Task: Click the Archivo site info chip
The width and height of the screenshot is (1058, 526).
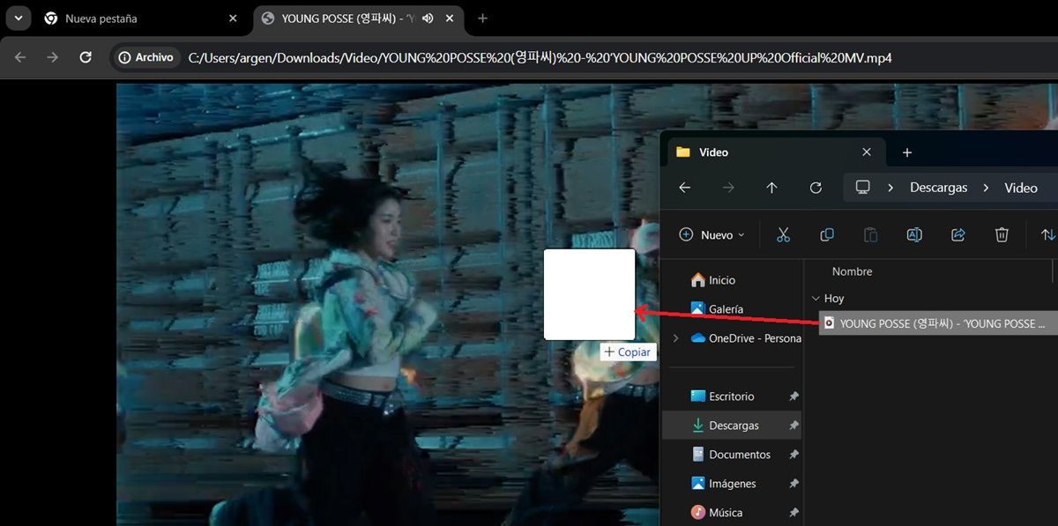Action: pyautogui.click(x=146, y=57)
